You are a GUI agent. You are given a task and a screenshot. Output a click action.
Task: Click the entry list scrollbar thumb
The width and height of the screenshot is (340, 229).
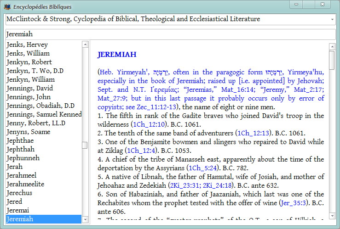(x=85, y=145)
